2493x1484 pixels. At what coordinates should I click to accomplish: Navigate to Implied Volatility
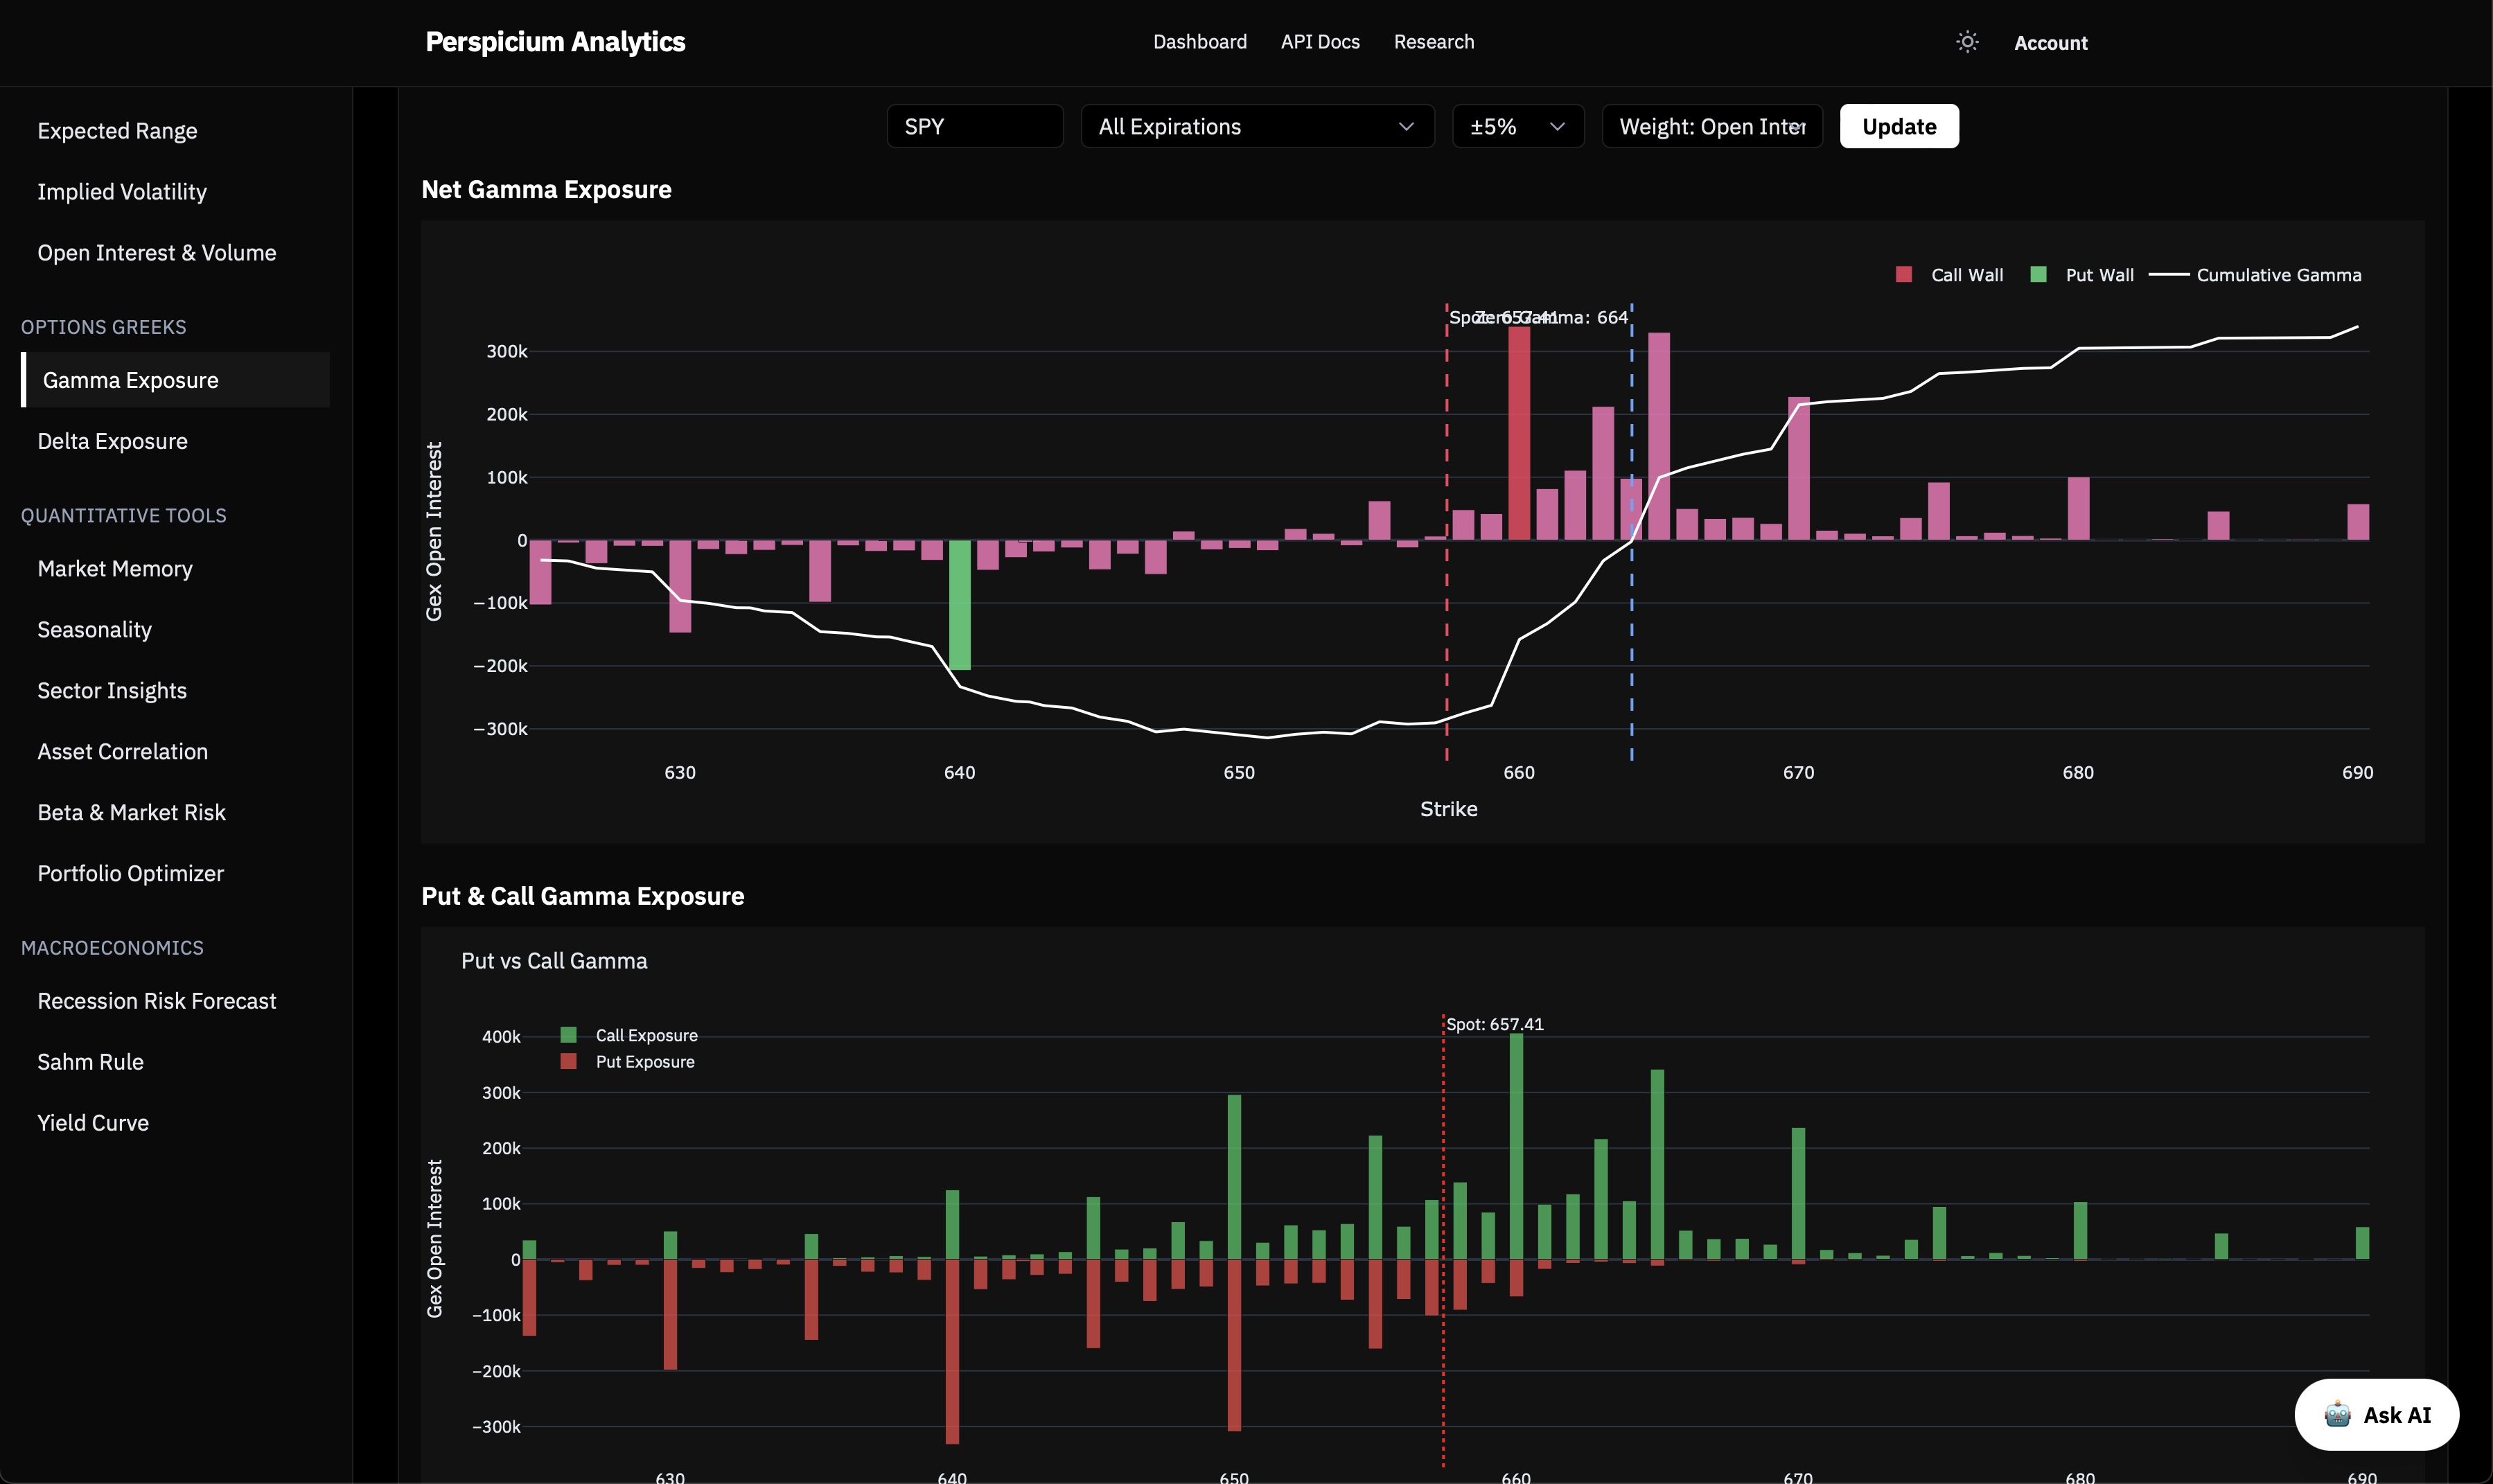122,191
